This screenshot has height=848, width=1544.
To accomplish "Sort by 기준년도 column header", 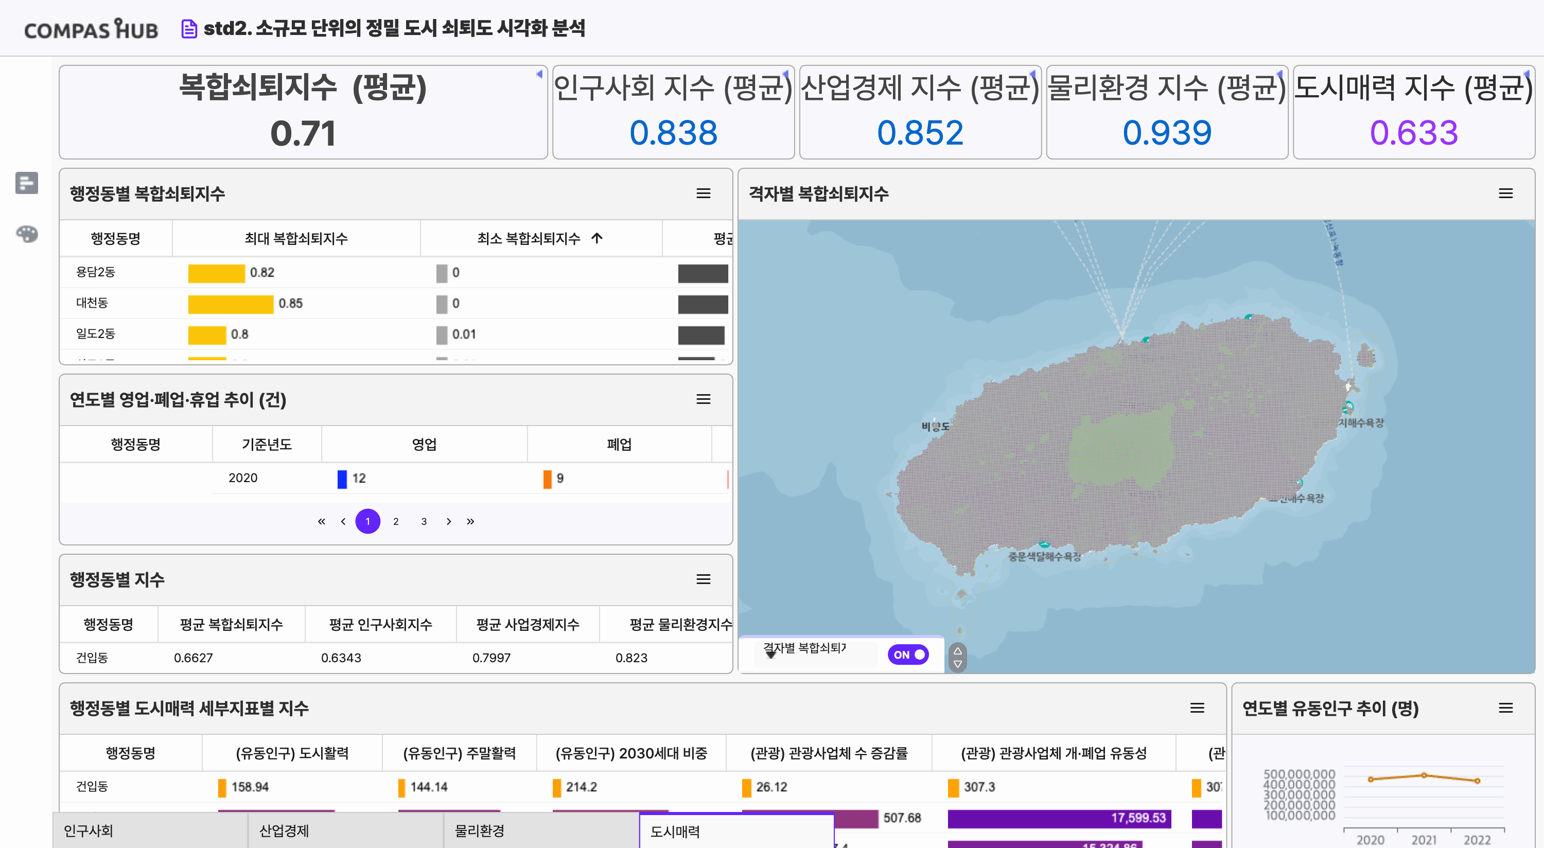I will coord(267,444).
